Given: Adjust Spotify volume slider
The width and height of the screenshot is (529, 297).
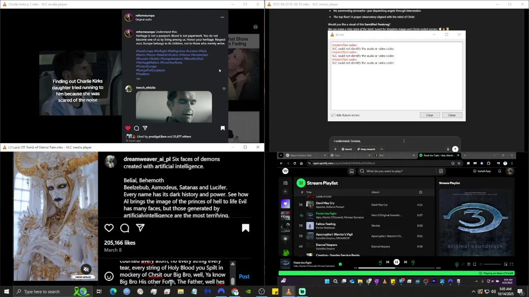Looking at the screenshot, I should click(x=492, y=264).
